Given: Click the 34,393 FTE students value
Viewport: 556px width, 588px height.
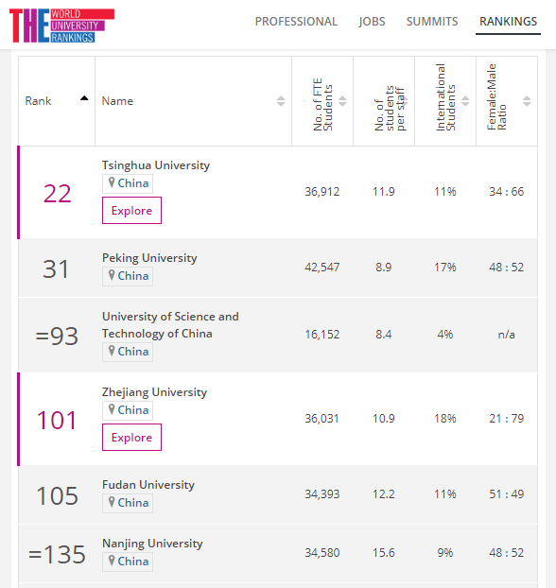Looking at the screenshot, I should coord(322,493).
